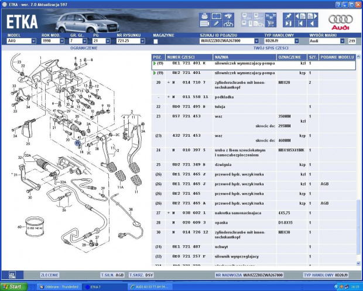The width and height of the screenshot is (363, 291).
Task: Click the computer-to-device transfer icon
Action: (x=247, y=23)
